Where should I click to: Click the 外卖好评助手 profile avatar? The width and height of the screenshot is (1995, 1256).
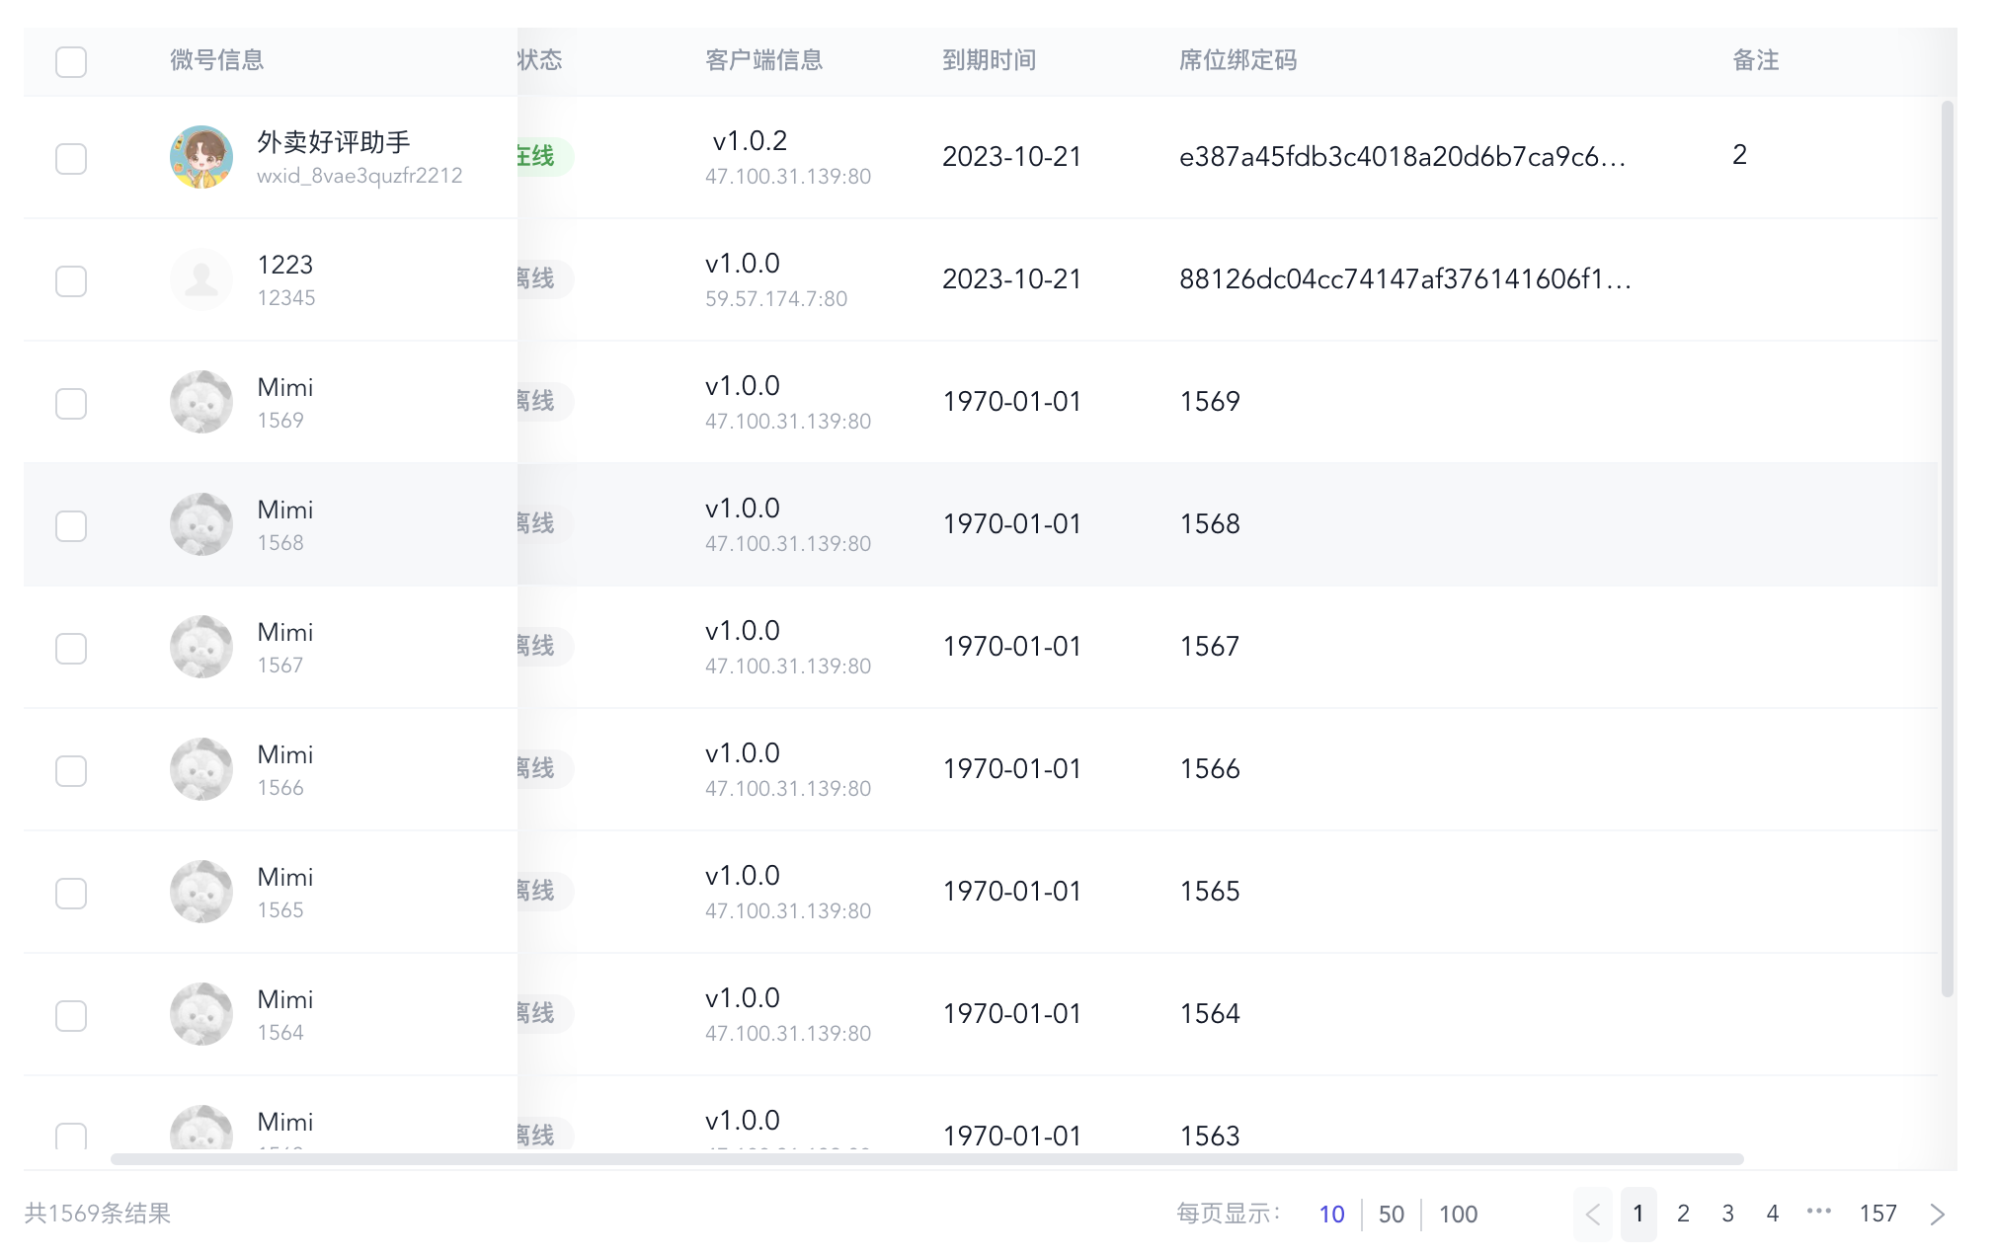click(x=200, y=156)
